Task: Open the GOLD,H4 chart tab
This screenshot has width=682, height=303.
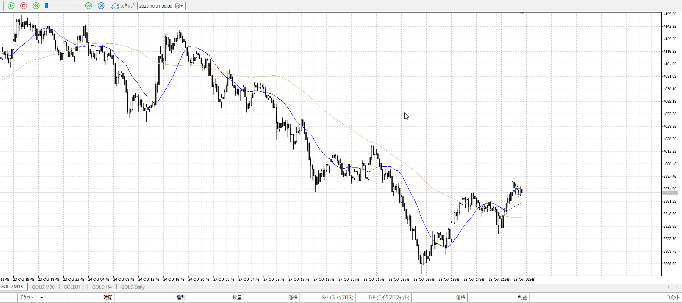Action: click(102, 287)
